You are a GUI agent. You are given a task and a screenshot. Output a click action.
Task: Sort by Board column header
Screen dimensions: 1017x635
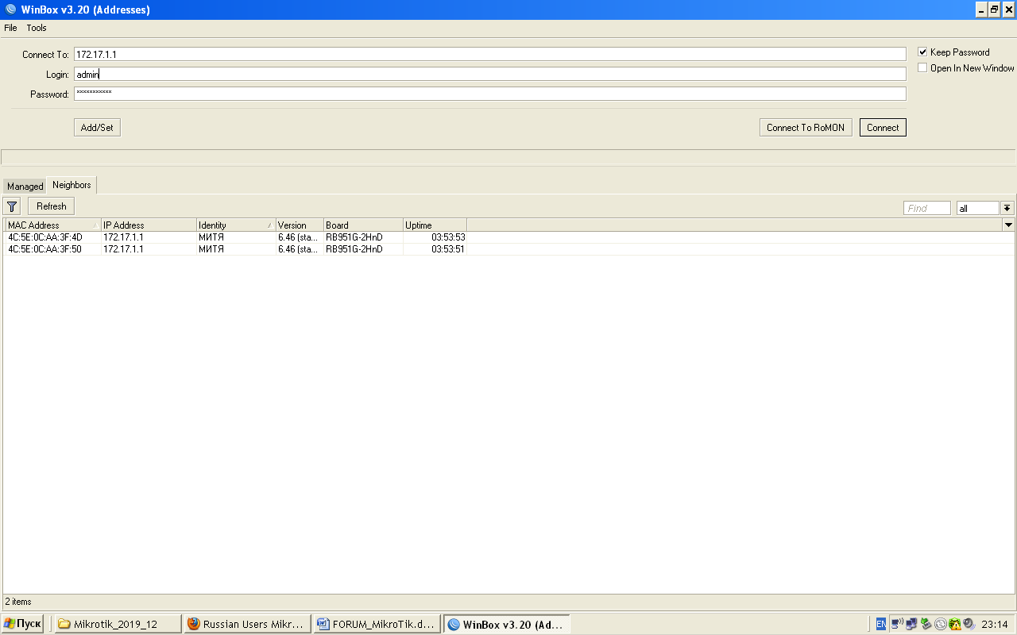click(x=363, y=225)
